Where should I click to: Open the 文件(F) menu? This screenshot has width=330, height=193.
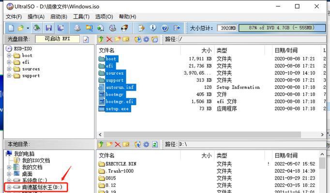pos(14,16)
